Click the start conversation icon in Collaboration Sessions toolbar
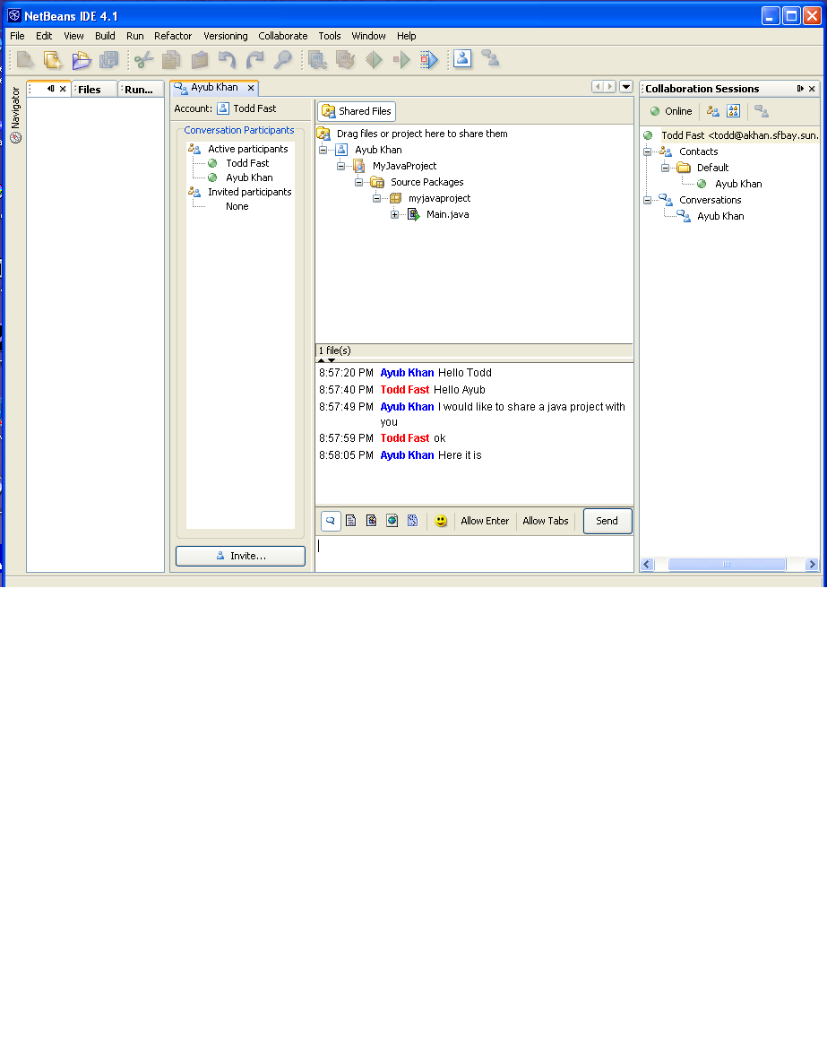Image resolution: width=827 pixels, height=1038 pixels. point(762,111)
